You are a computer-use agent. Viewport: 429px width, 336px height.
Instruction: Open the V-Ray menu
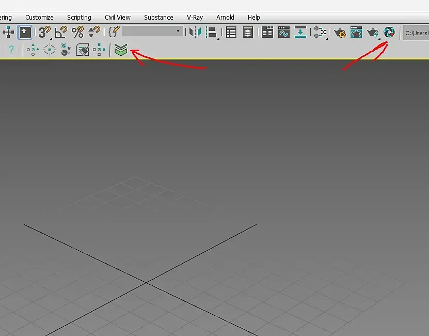pos(195,17)
